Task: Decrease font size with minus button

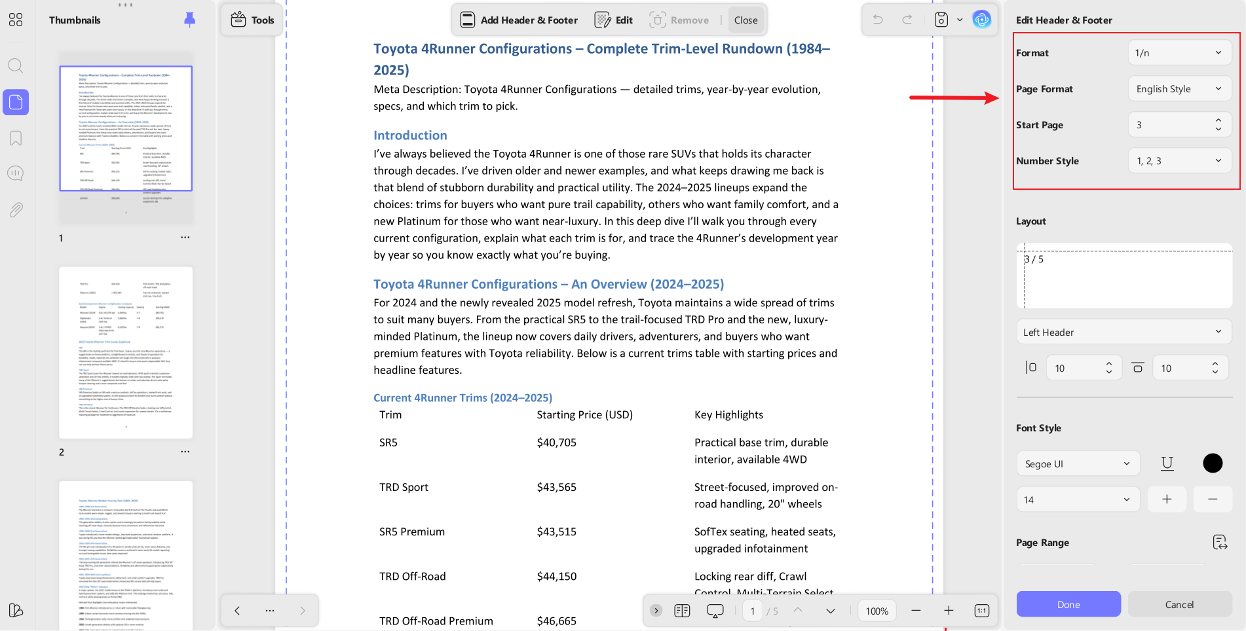Action: 1213,499
